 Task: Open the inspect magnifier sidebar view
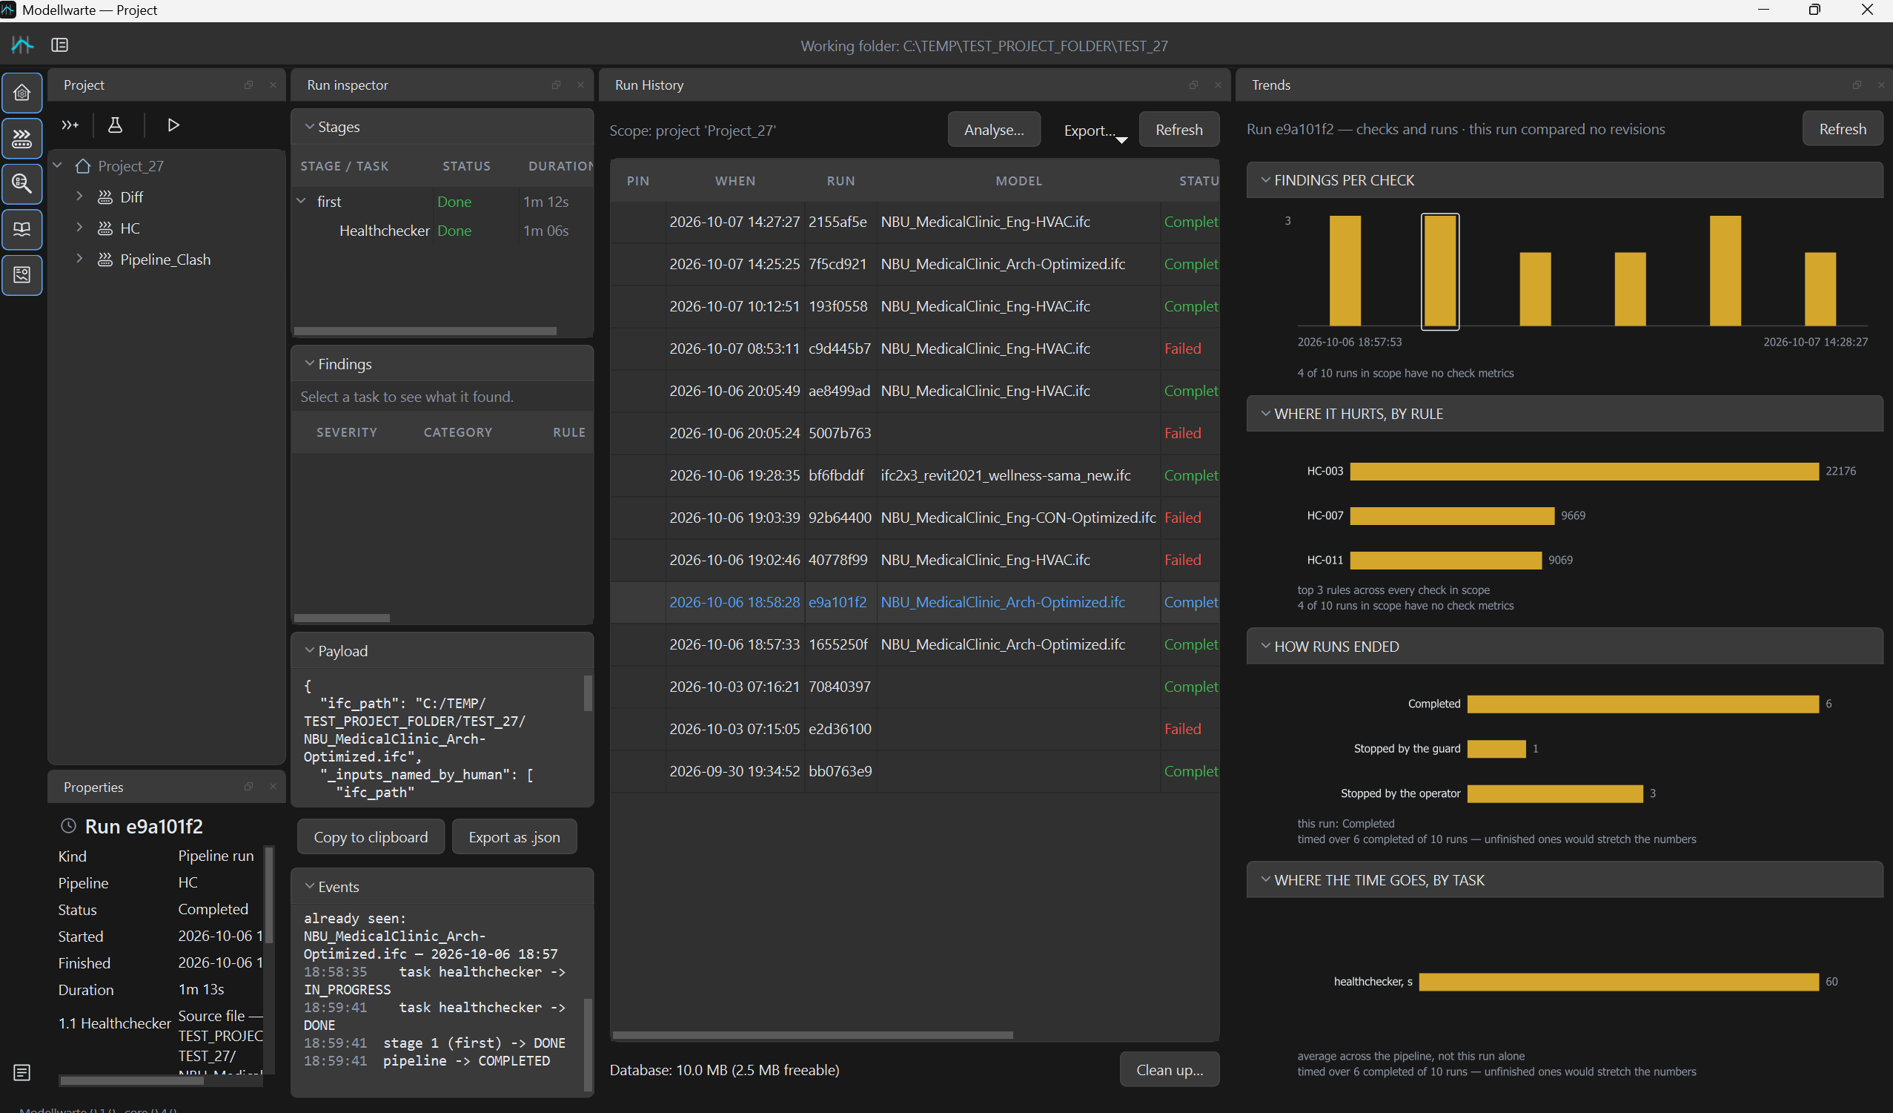click(21, 183)
